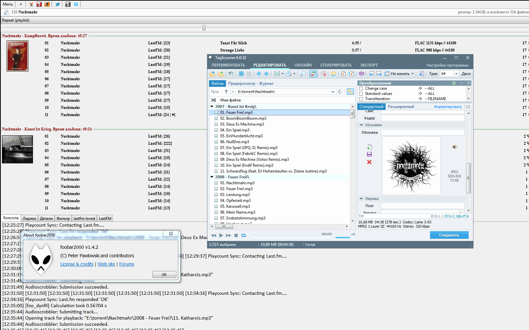Screen dimensions: 529x330
Task: Click the foobar2000 seekbar handle
Action: [x=204, y=28]
